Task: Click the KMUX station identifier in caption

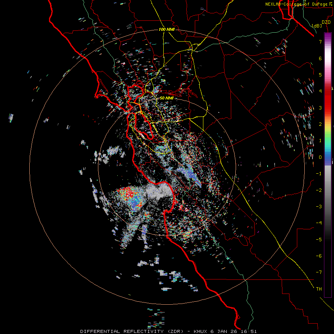Action: tap(200, 331)
